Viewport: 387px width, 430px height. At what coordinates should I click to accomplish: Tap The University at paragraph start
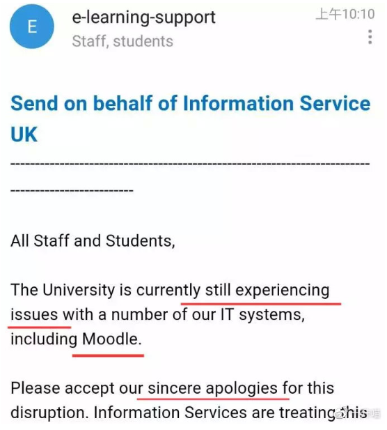(x=63, y=290)
